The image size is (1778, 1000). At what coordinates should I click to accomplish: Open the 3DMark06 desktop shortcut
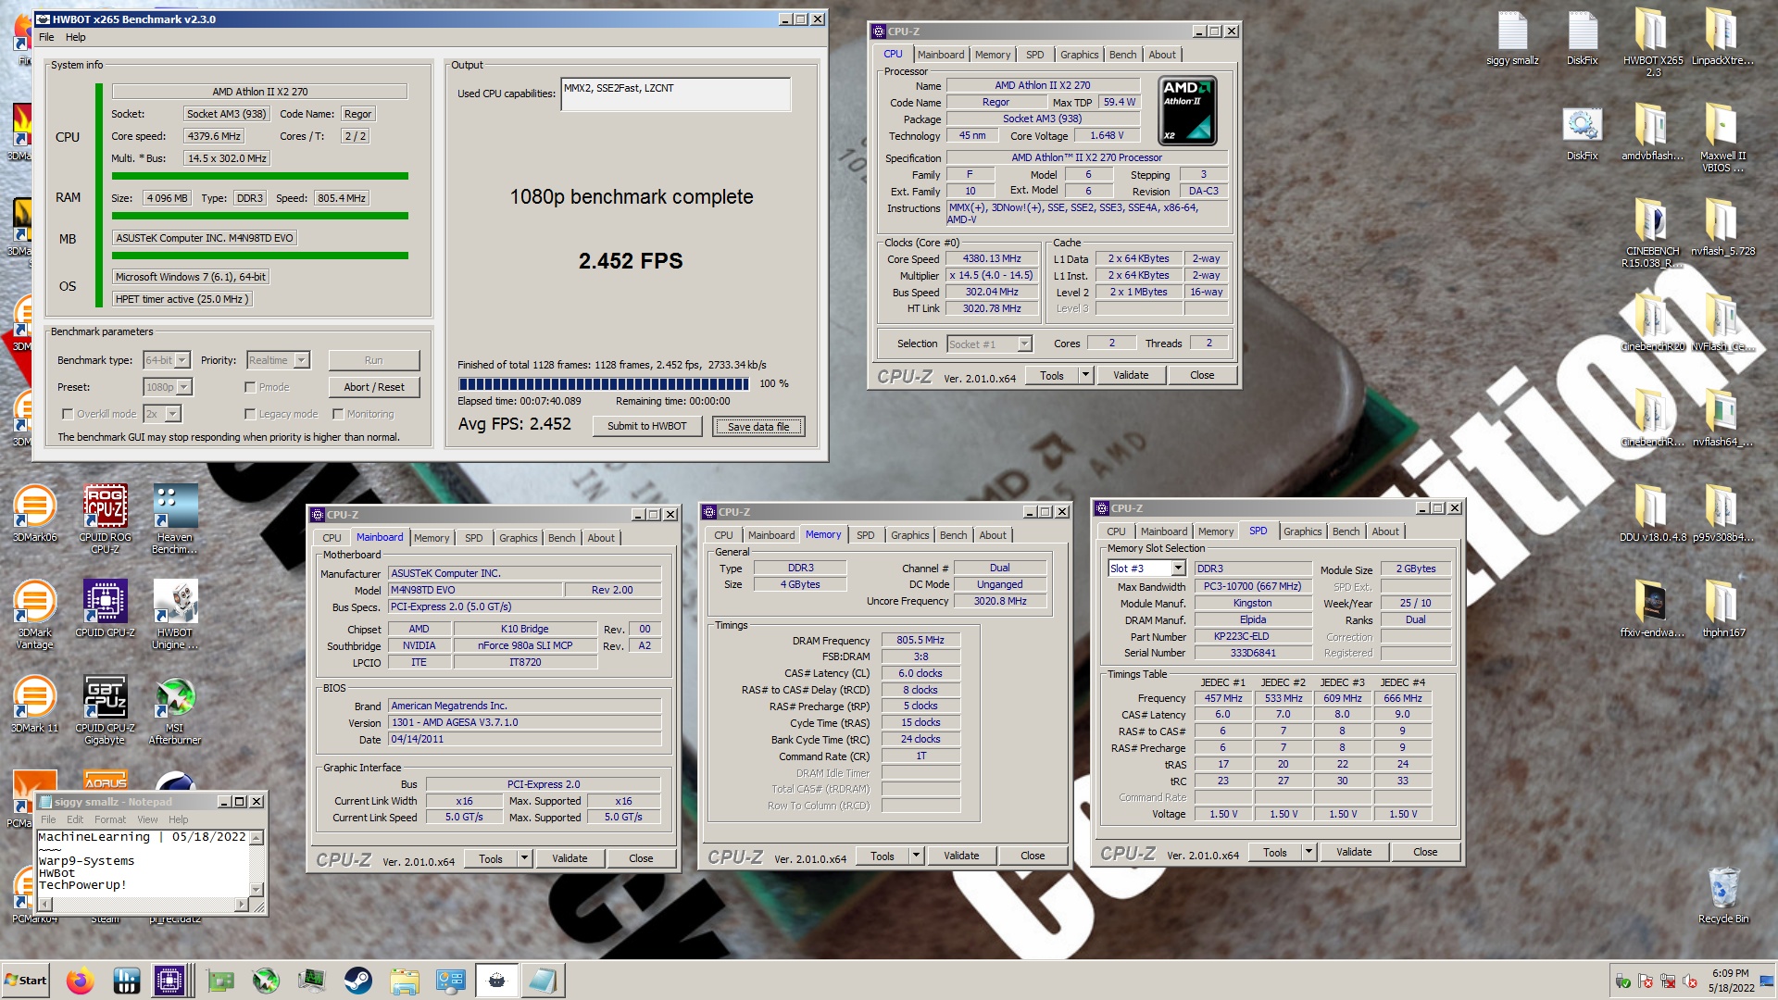(34, 513)
